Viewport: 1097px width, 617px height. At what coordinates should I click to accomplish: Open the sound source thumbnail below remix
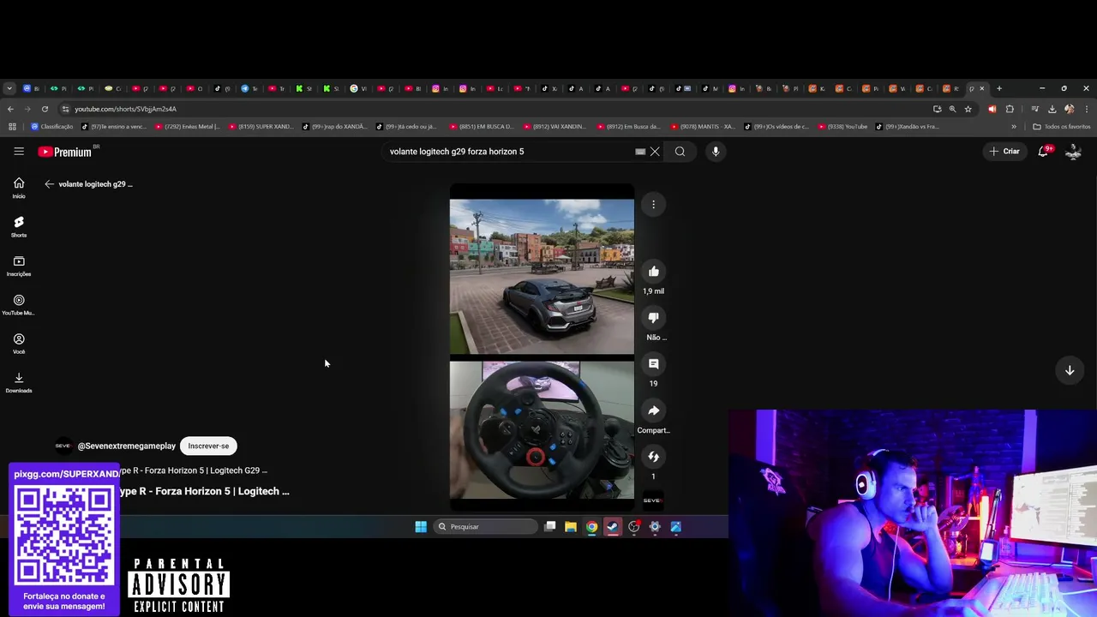652,500
